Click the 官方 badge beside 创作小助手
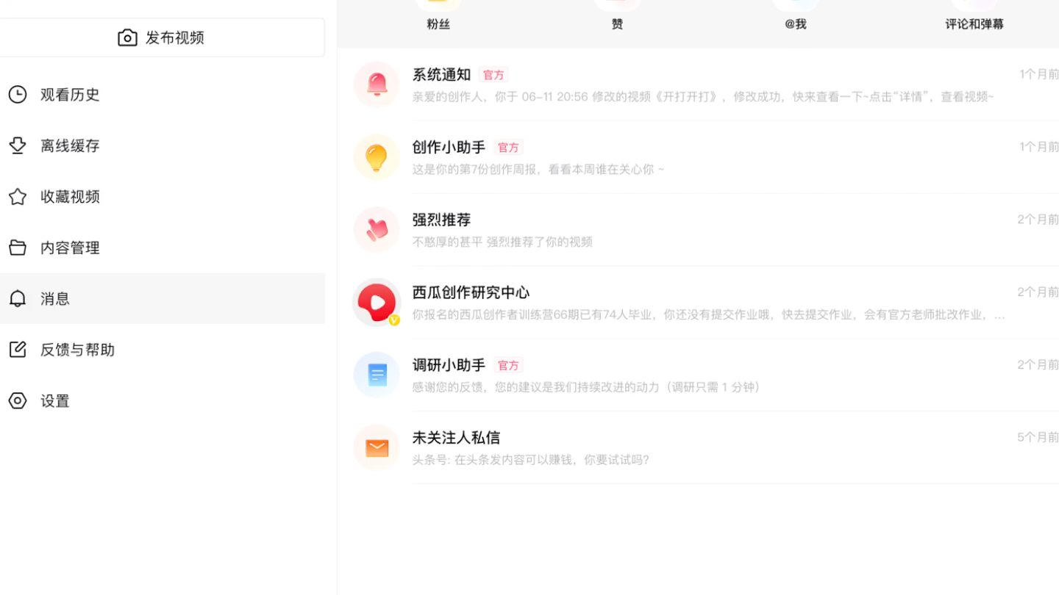The width and height of the screenshot is (1059, 595). pyautogui.click(x=508, y=148)
